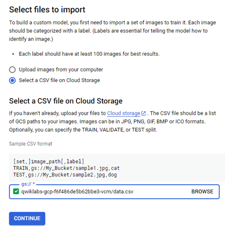Open the Cloud storage hyperlink
Image resolution: width=225 pixels, height=228 pixels.
pyautogui.click(x=124, y=113)
